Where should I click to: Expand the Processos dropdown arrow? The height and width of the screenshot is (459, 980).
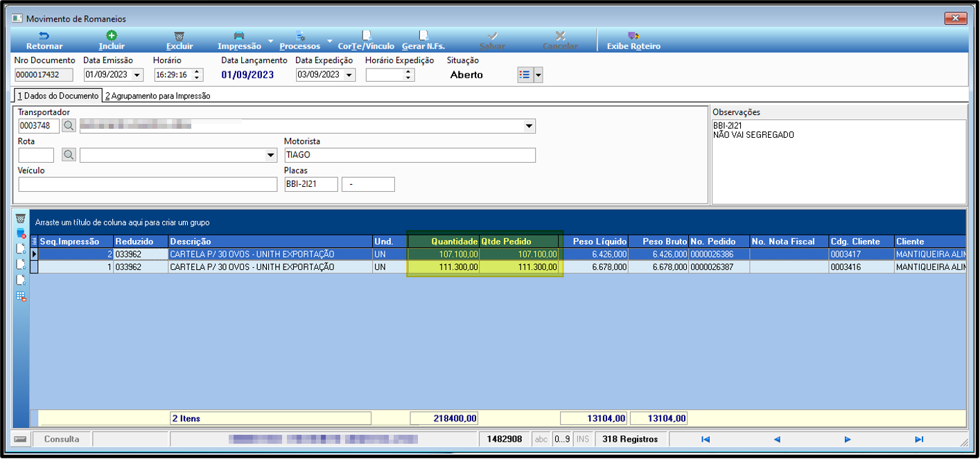[x=330, y=41]
